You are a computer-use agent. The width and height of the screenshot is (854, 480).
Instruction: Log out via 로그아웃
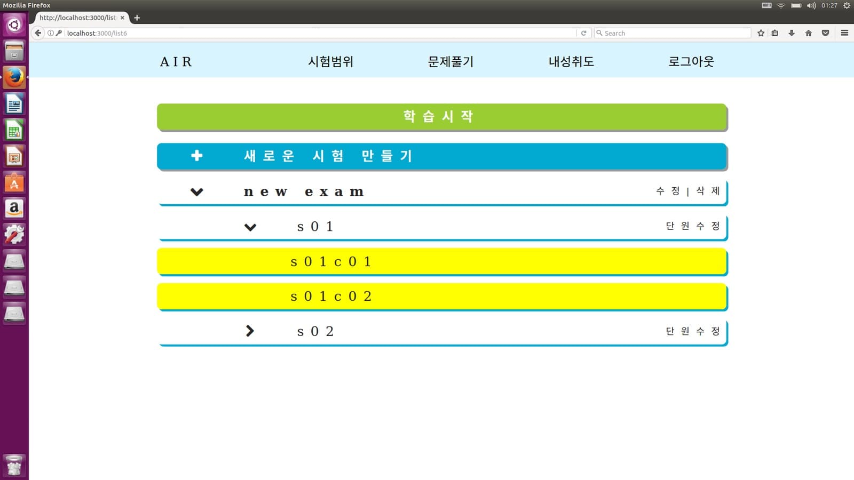coord(691,61)
